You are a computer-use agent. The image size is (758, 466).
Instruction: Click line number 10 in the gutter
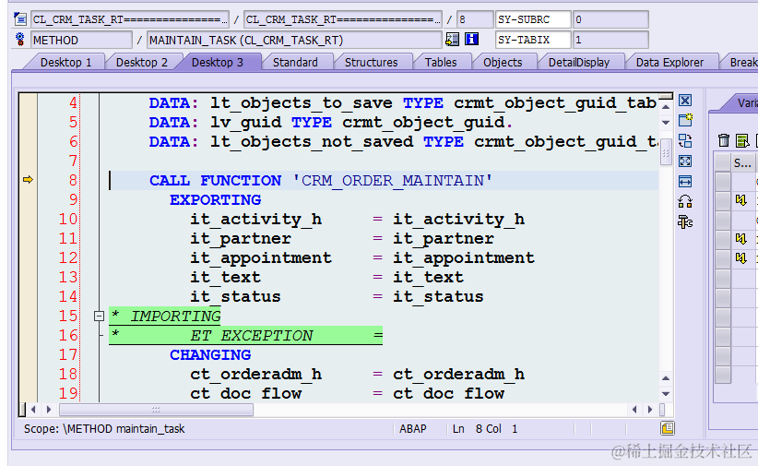[x=67, y=219]
